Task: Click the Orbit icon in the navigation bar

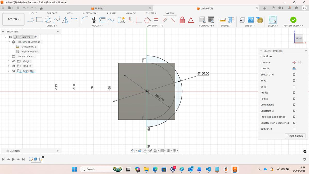Action: (x=132, y=151)
